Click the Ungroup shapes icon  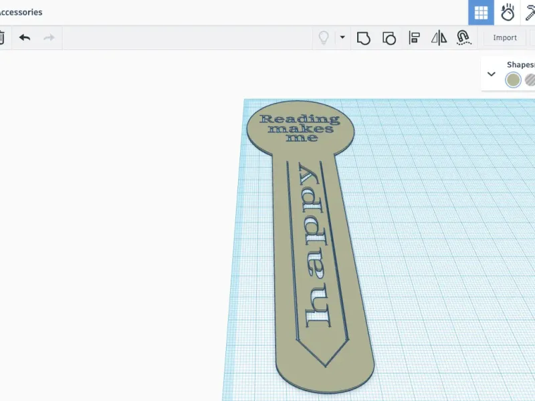click(389, 38)
